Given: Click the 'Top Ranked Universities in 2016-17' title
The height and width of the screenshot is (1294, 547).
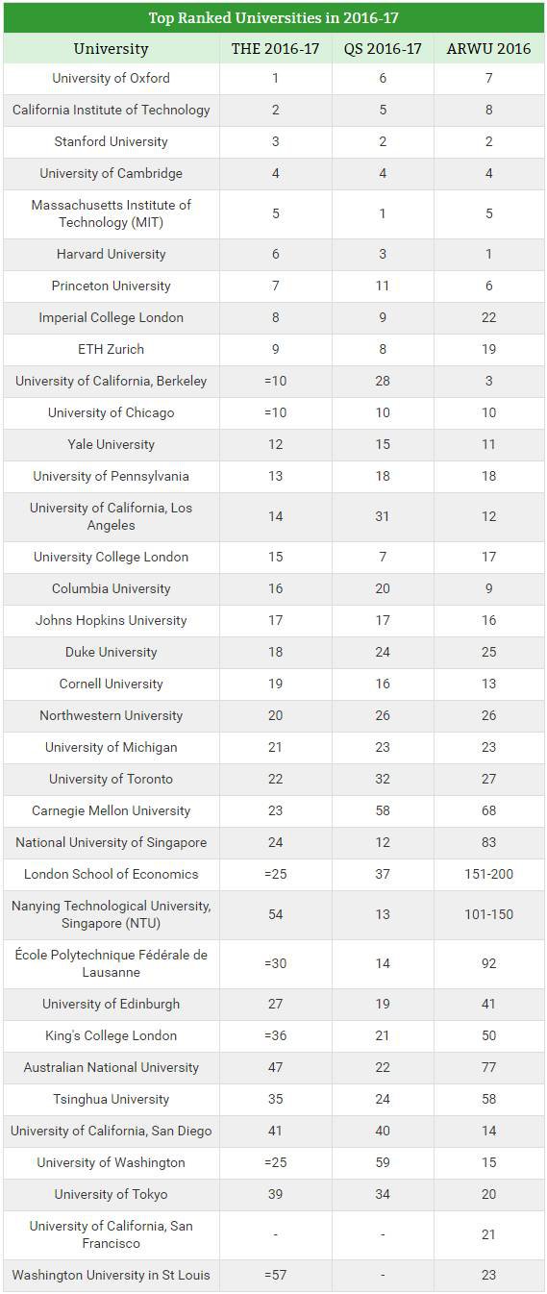Looking at the screenshot, I should 274,18.
